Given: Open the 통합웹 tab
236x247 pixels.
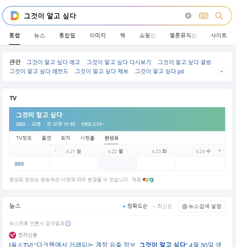Looking at the screenshot, I should pos(67,35).
